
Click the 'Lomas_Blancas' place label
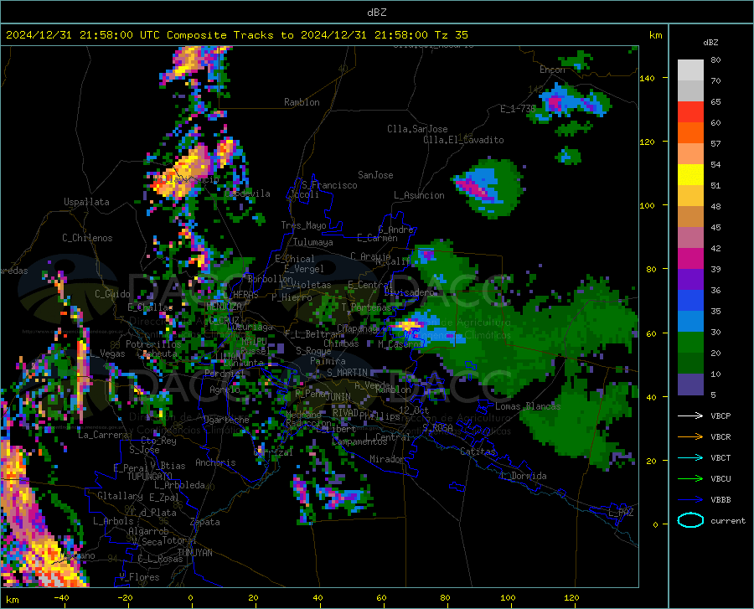(x=528, y=406)
